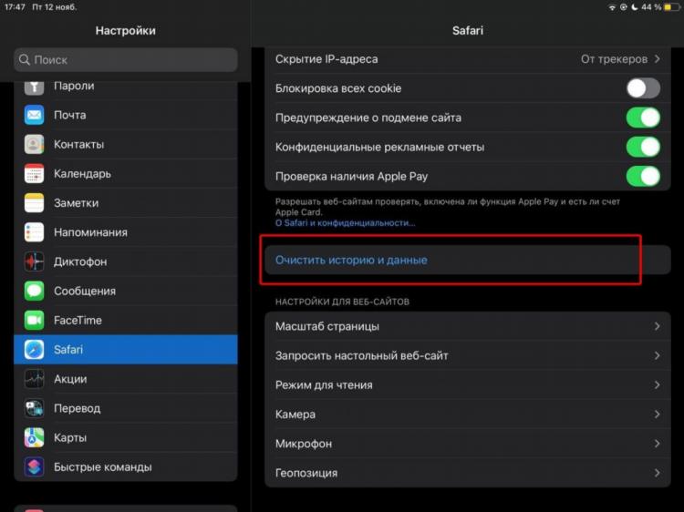Open О Safari и конфиденциальности link
684x512 pixels.
tap(345, 223)
